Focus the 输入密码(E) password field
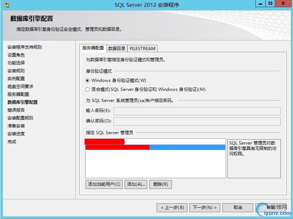 (x=197, y=111)
